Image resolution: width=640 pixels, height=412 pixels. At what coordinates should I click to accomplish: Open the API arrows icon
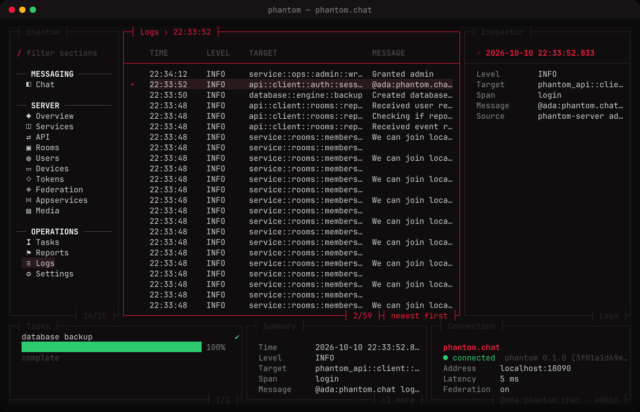click(x=29, y=137)
